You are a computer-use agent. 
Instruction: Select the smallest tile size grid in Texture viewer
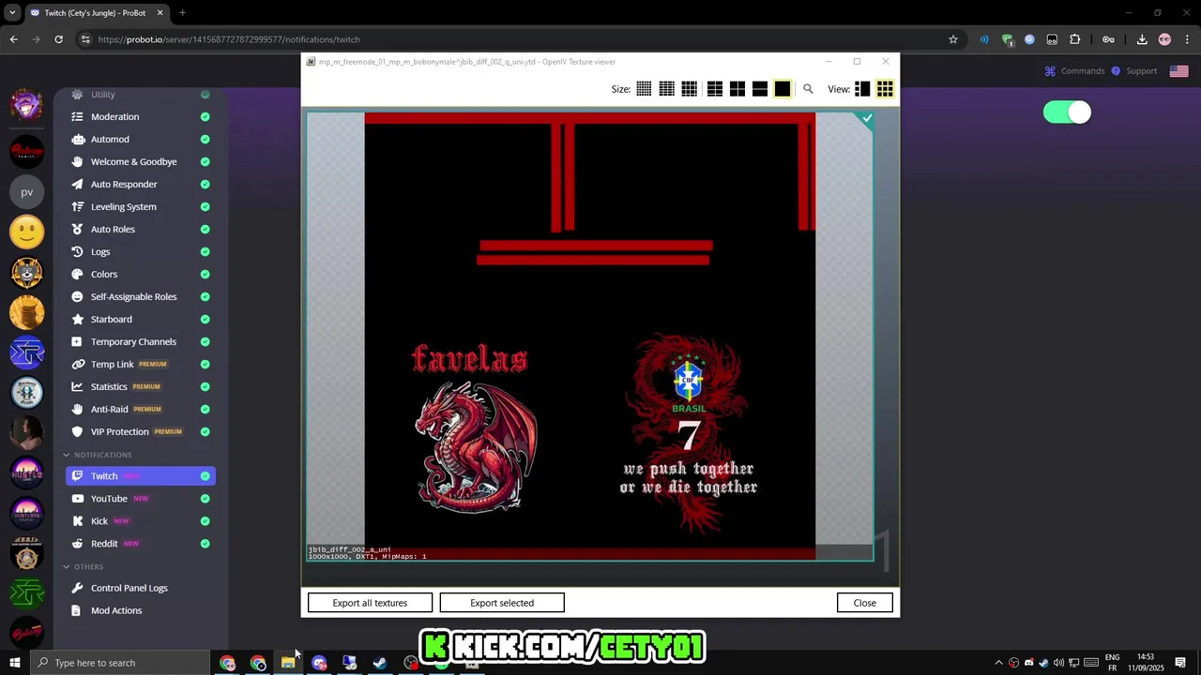(x=644, y=89)
